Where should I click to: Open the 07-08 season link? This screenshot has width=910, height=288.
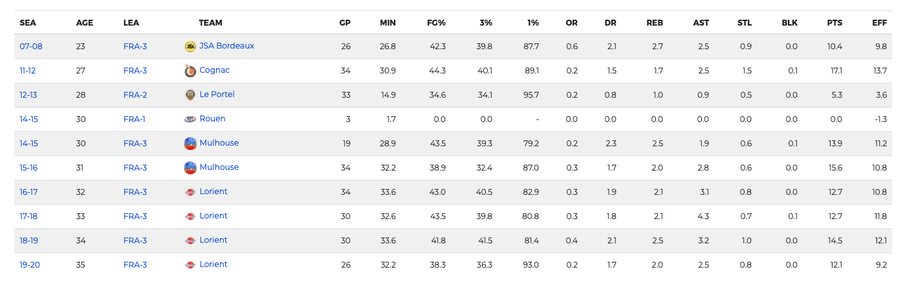31,47
